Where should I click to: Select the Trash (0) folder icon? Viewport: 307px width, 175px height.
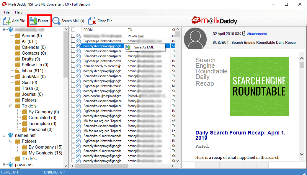click(18, 88)
